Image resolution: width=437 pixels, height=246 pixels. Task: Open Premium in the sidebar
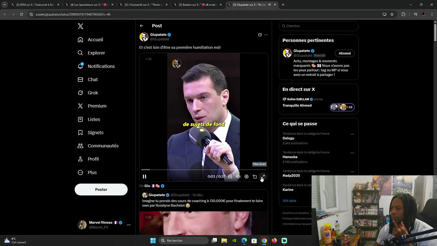pyautogui.click(x=92, y=106)
